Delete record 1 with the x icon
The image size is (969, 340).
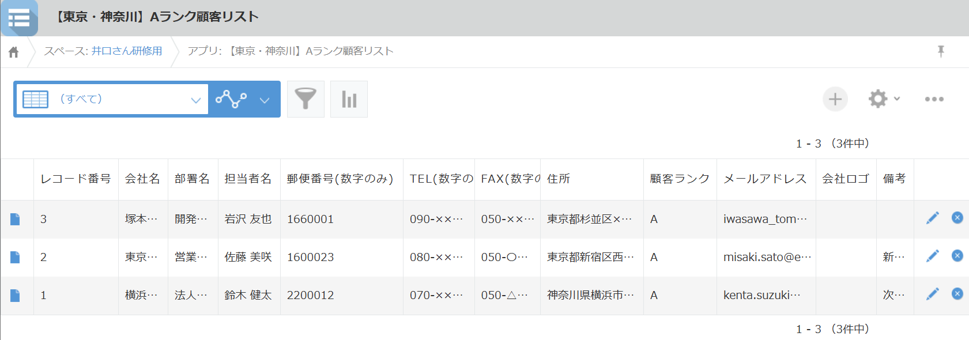tap(957, 293)
